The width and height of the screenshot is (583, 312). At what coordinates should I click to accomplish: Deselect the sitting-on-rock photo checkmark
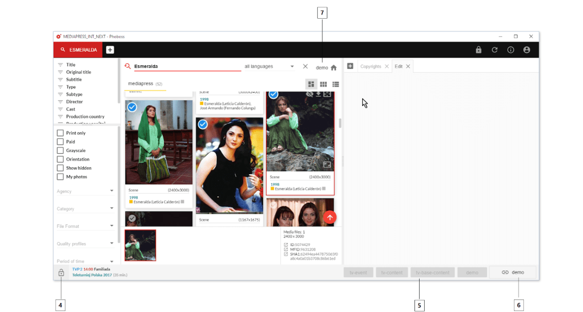pyautogui.click(x=273, y=95)
